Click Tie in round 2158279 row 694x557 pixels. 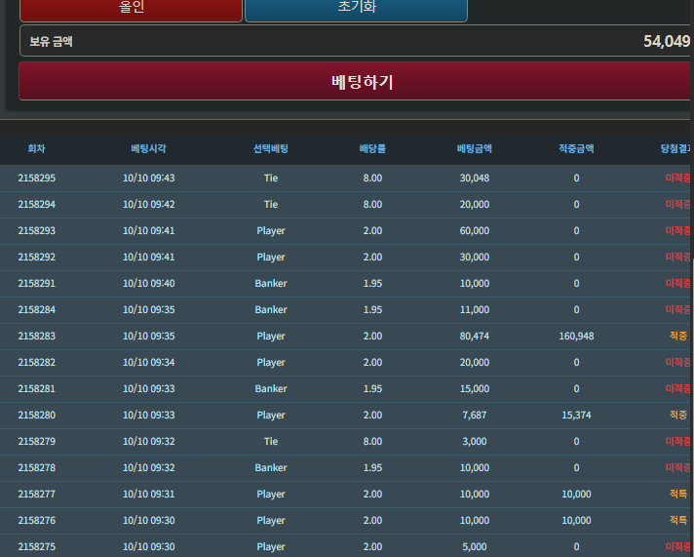coord(271,441)
